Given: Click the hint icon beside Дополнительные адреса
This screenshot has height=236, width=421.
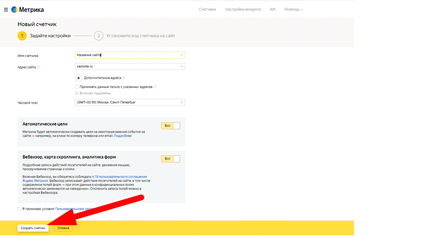Looking at the screenshot, I should 124,78.
